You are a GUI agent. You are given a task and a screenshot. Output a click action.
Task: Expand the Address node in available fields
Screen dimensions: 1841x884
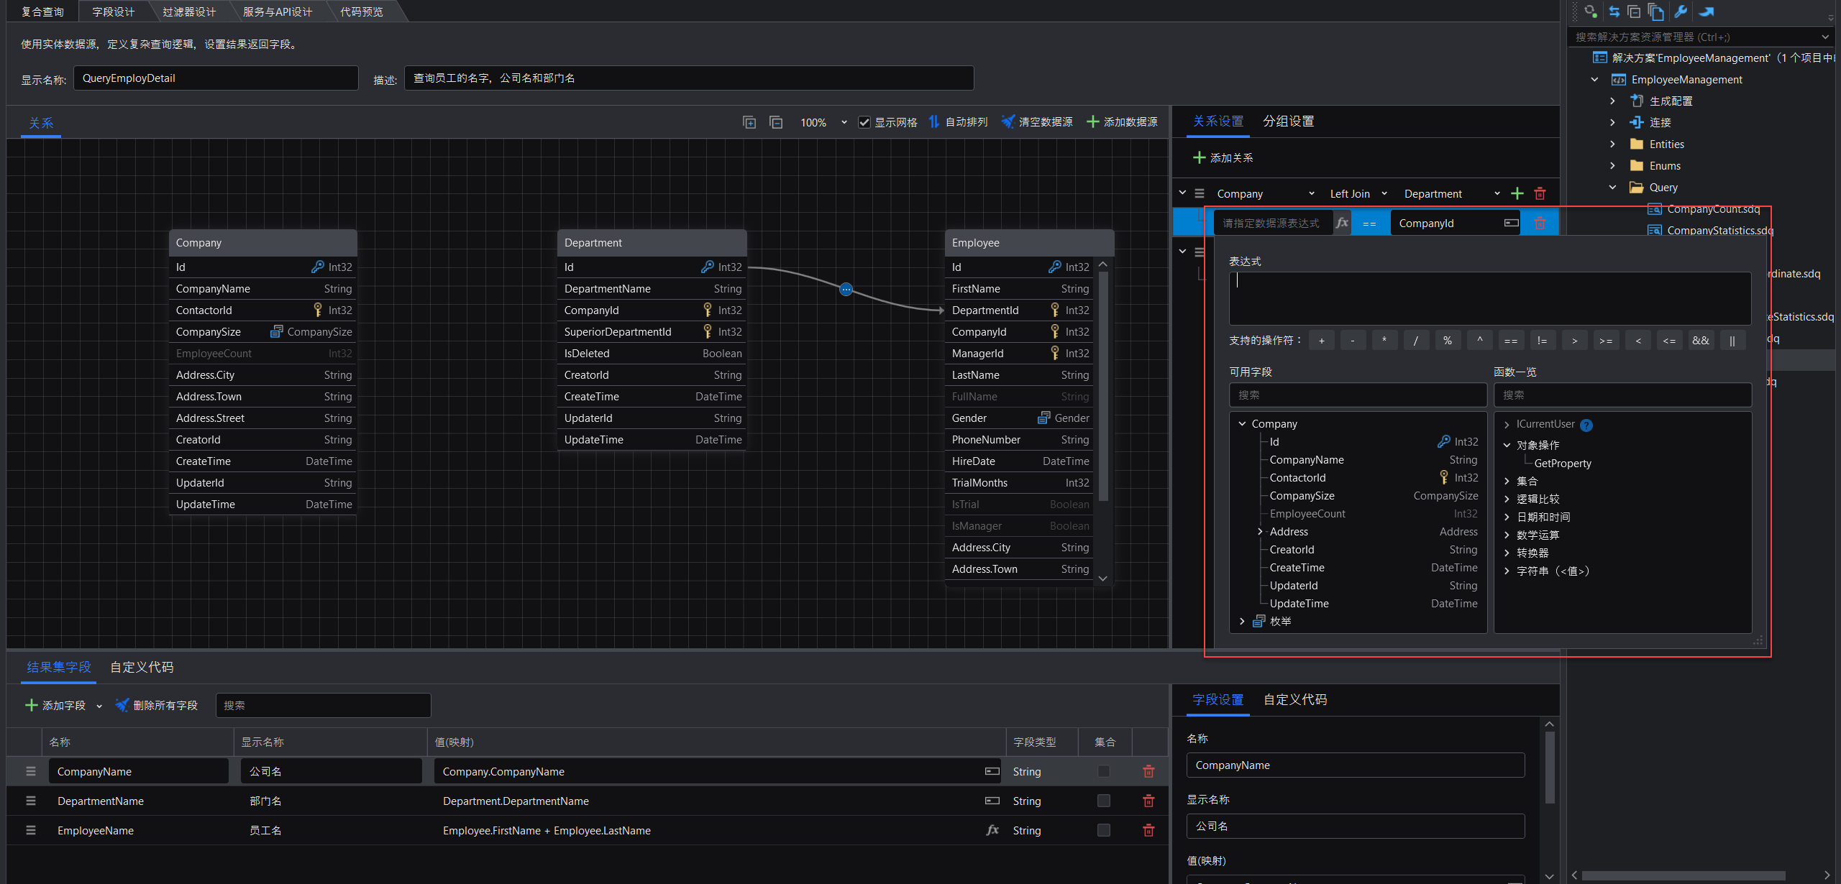click(x=1260, y=532)
